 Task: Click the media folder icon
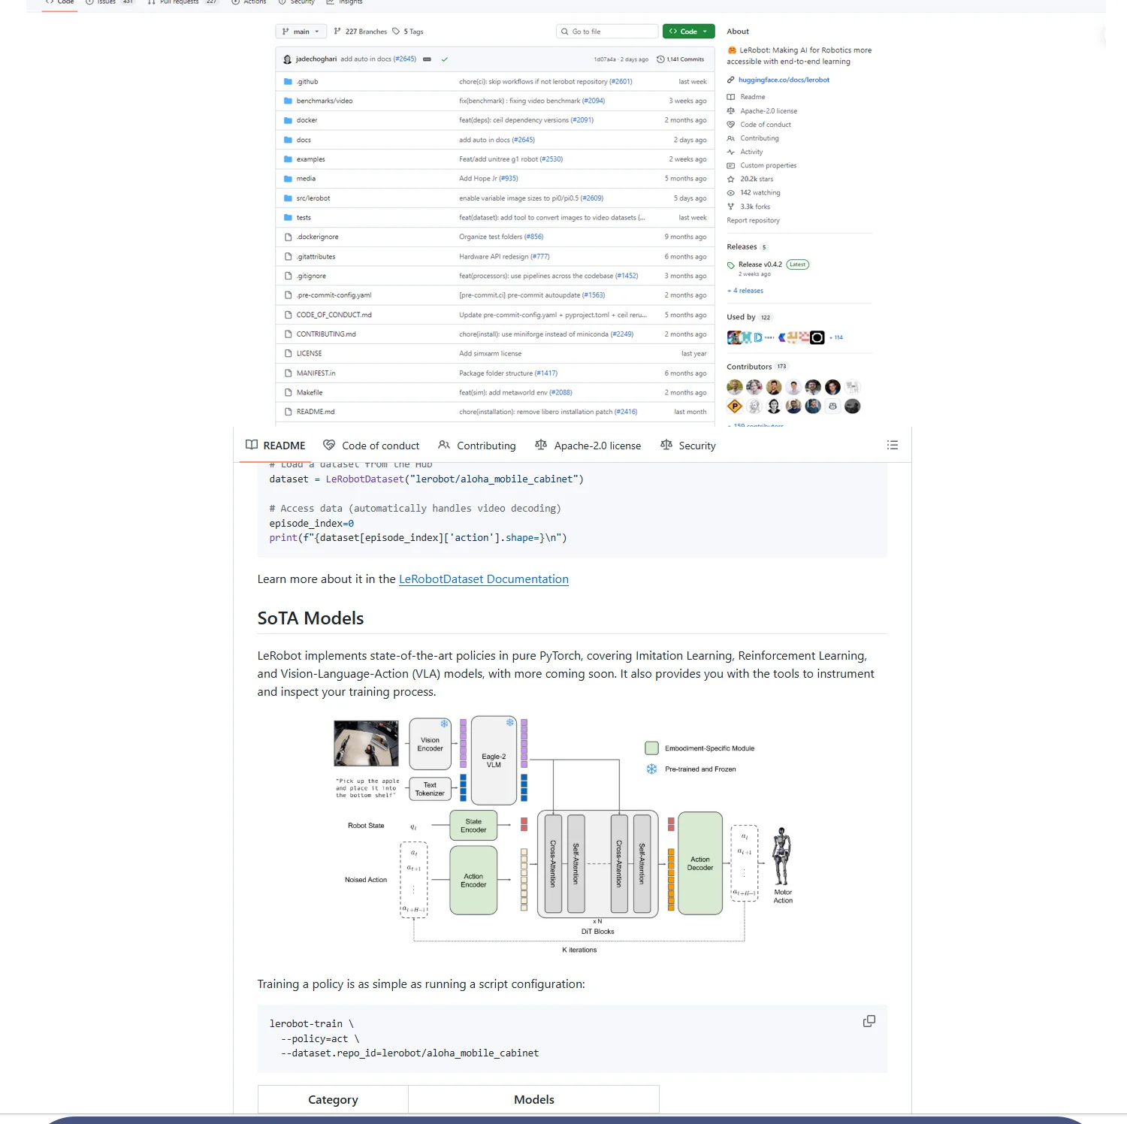[288, 179]
